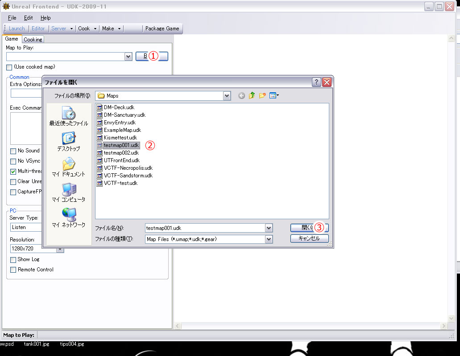Click the DM-Sanctuary.udk file icon
This screenshot has width=460, height=356.
click(x=100, y=115)
